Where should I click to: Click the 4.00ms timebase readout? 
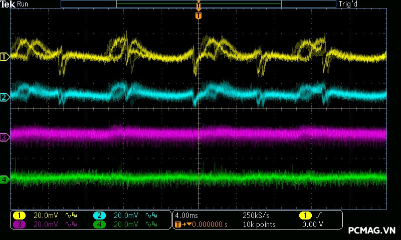click(x=186, y=215)
